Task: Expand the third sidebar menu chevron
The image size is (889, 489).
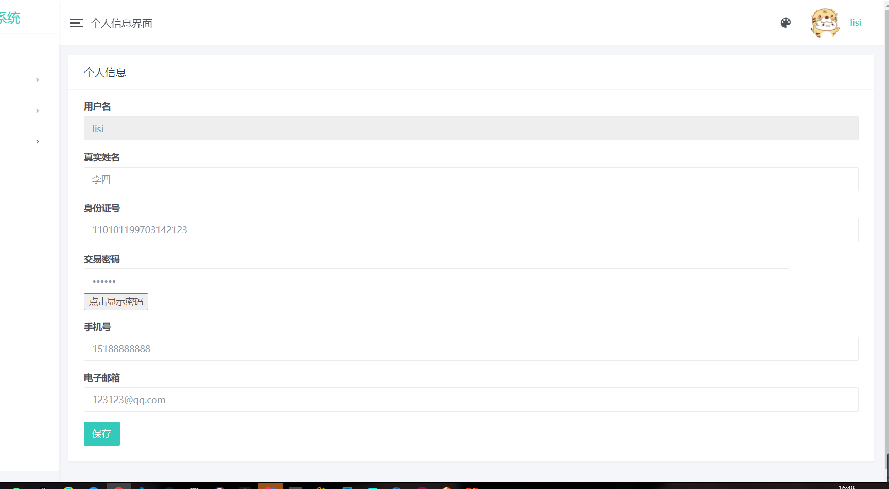Action: click(x=38, y=141)
